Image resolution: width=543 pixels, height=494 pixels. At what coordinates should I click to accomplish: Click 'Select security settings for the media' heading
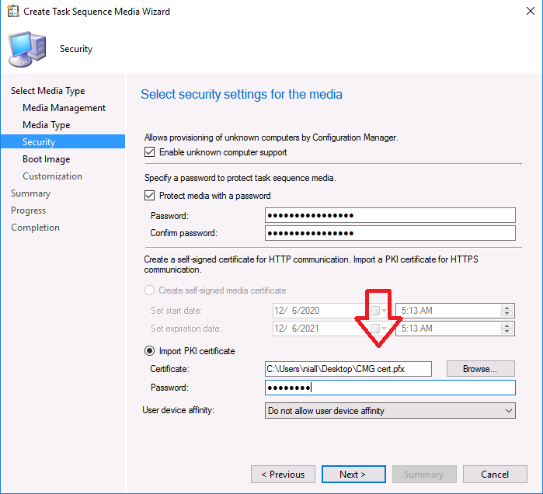tap(242, 94)
